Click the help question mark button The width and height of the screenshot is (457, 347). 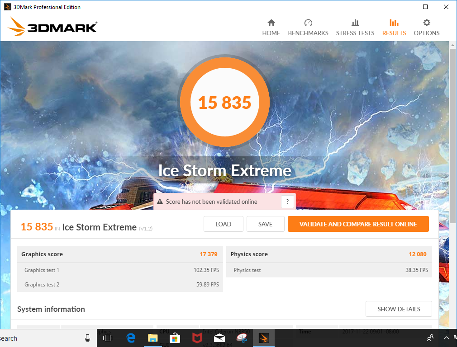(287, 202)
